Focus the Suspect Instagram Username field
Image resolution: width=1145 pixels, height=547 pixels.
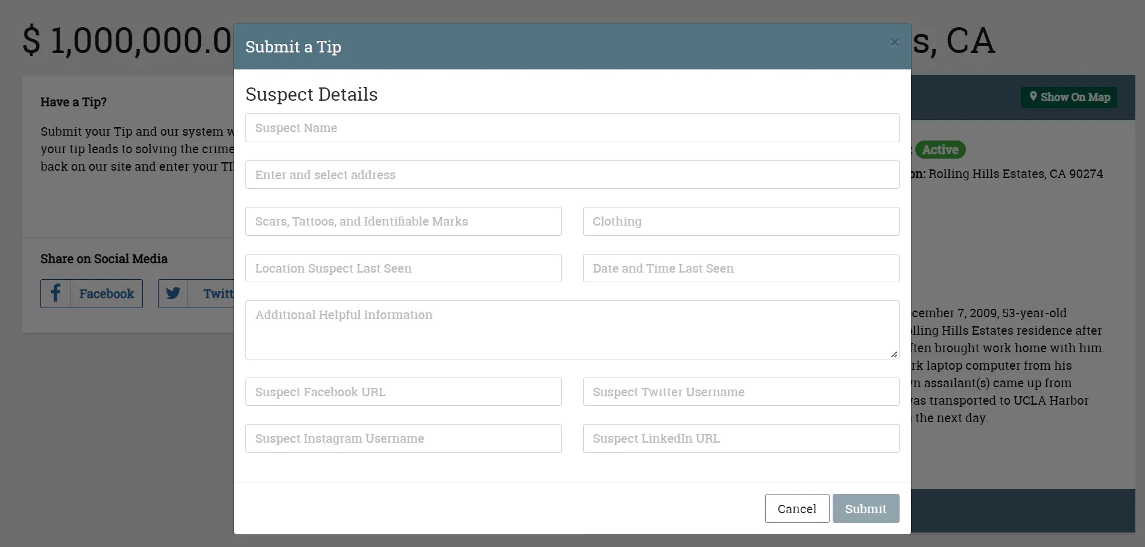coord(403,438)
